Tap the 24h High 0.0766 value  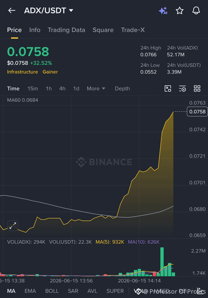[x=148, y=55]
